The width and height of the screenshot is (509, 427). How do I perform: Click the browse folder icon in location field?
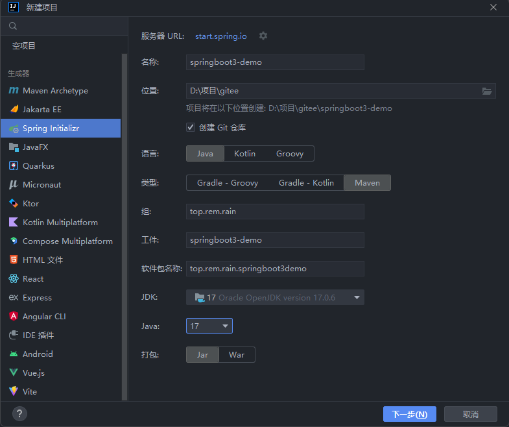coord(487,91)
